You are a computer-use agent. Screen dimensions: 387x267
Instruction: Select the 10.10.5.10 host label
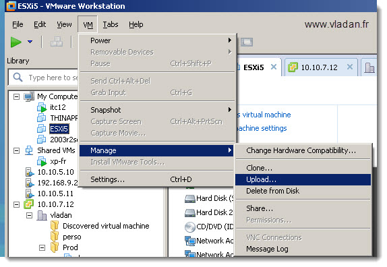(56, 172)
